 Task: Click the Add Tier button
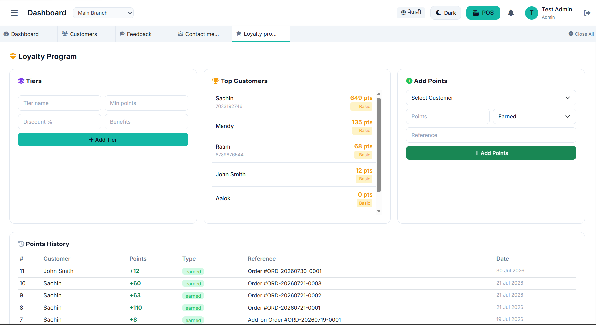(x=103, y=140)
